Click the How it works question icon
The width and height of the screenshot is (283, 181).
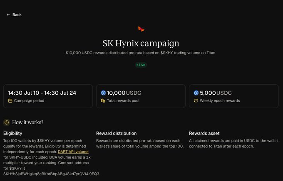tap(7, 122)
